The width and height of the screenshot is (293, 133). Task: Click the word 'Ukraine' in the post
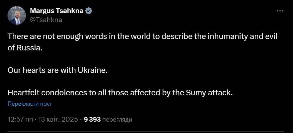coord(92,70)
